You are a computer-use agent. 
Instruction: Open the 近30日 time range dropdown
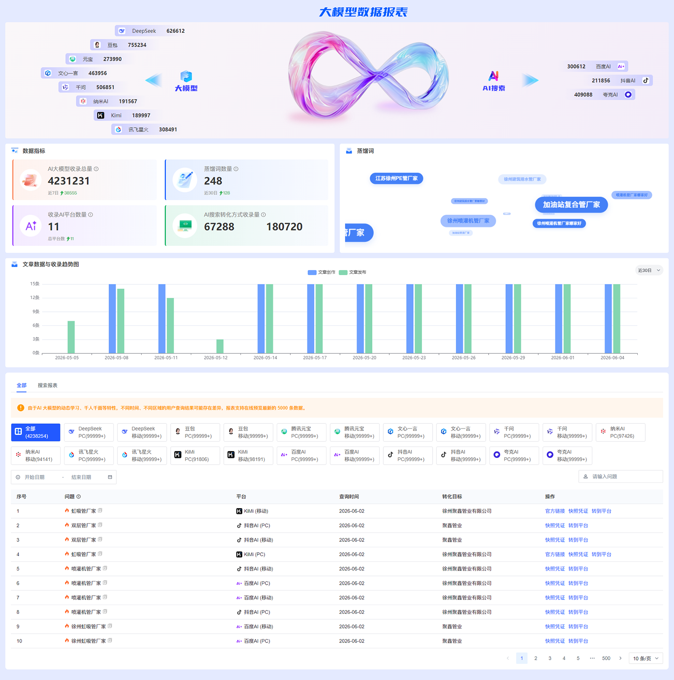[649, 270]
